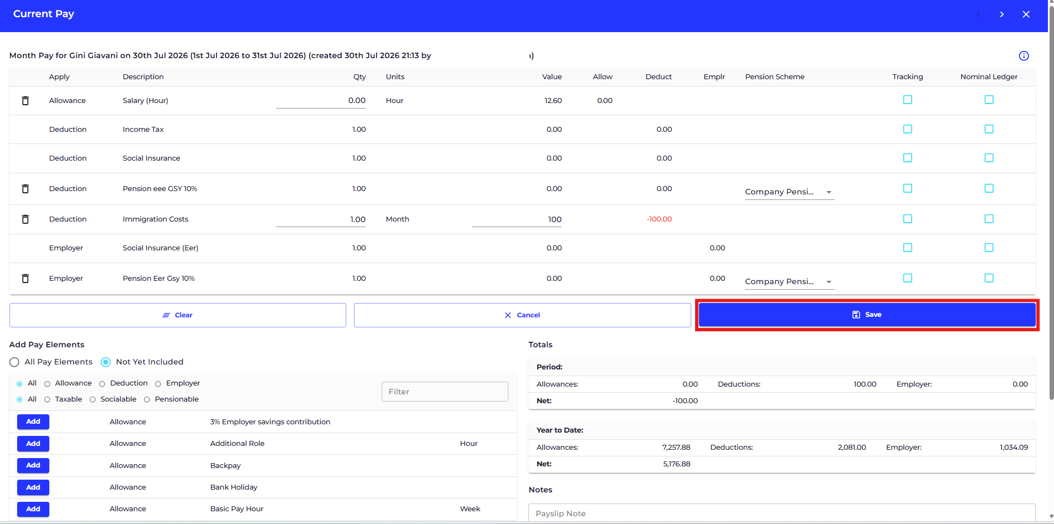Open pension scheme dropdown for Pension Eer Gsy
Screen dimensions: 1054x524
pos(789,281)
